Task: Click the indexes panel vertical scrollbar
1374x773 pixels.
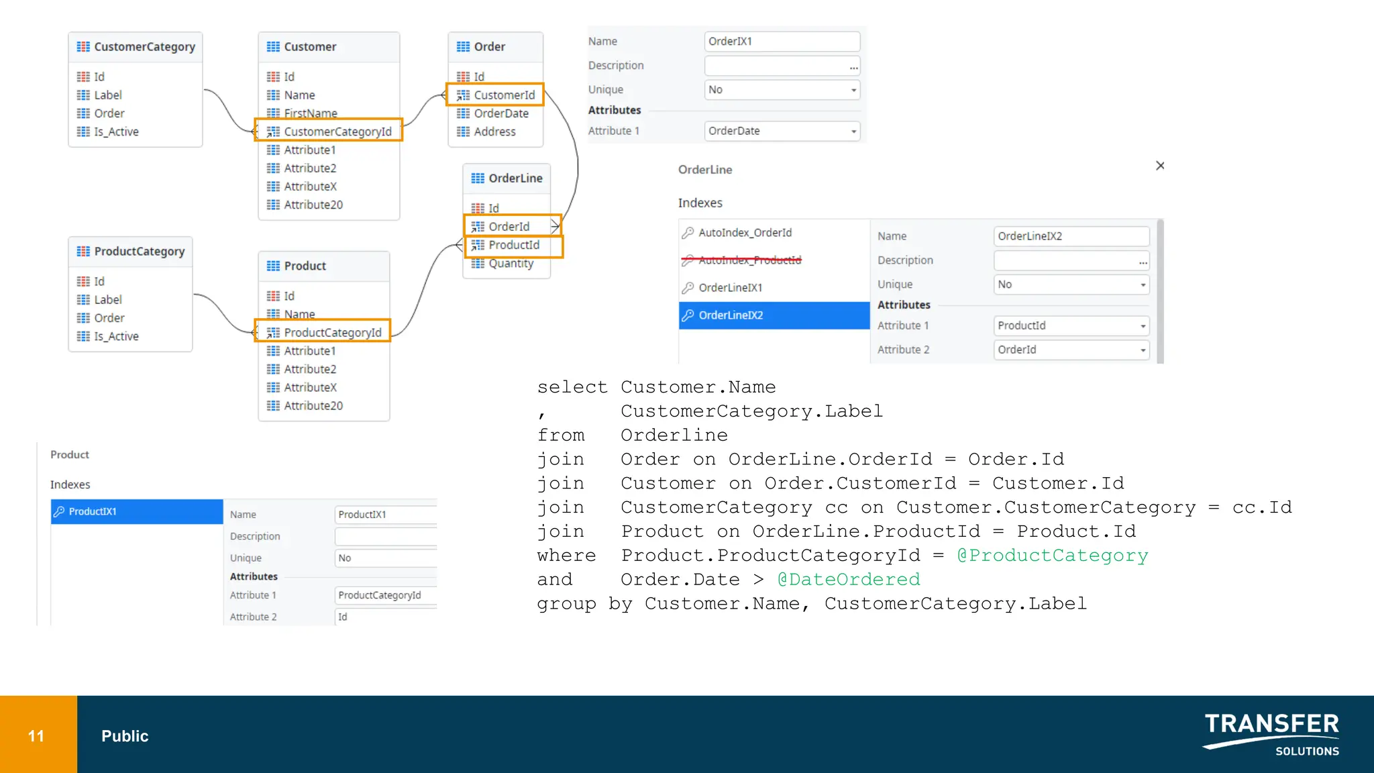Action: (1160, 291)
